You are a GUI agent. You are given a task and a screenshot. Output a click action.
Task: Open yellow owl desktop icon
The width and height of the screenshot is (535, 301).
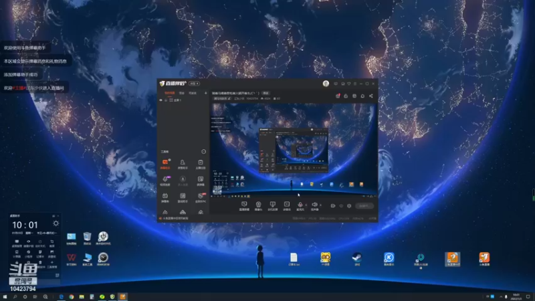click(325, 259)
